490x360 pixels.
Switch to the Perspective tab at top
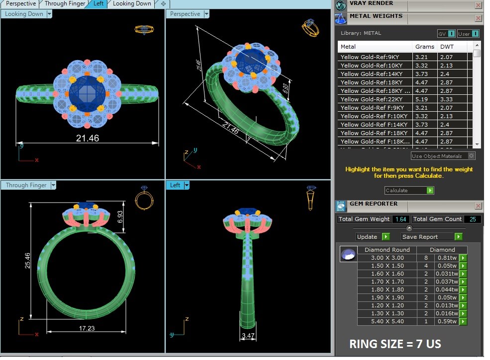[20, 3]
